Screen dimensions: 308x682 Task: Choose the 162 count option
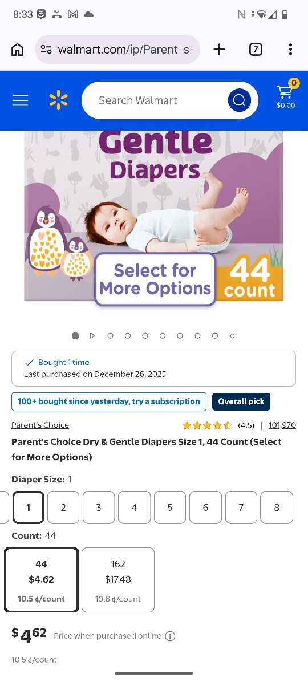(x=118, y=580)
